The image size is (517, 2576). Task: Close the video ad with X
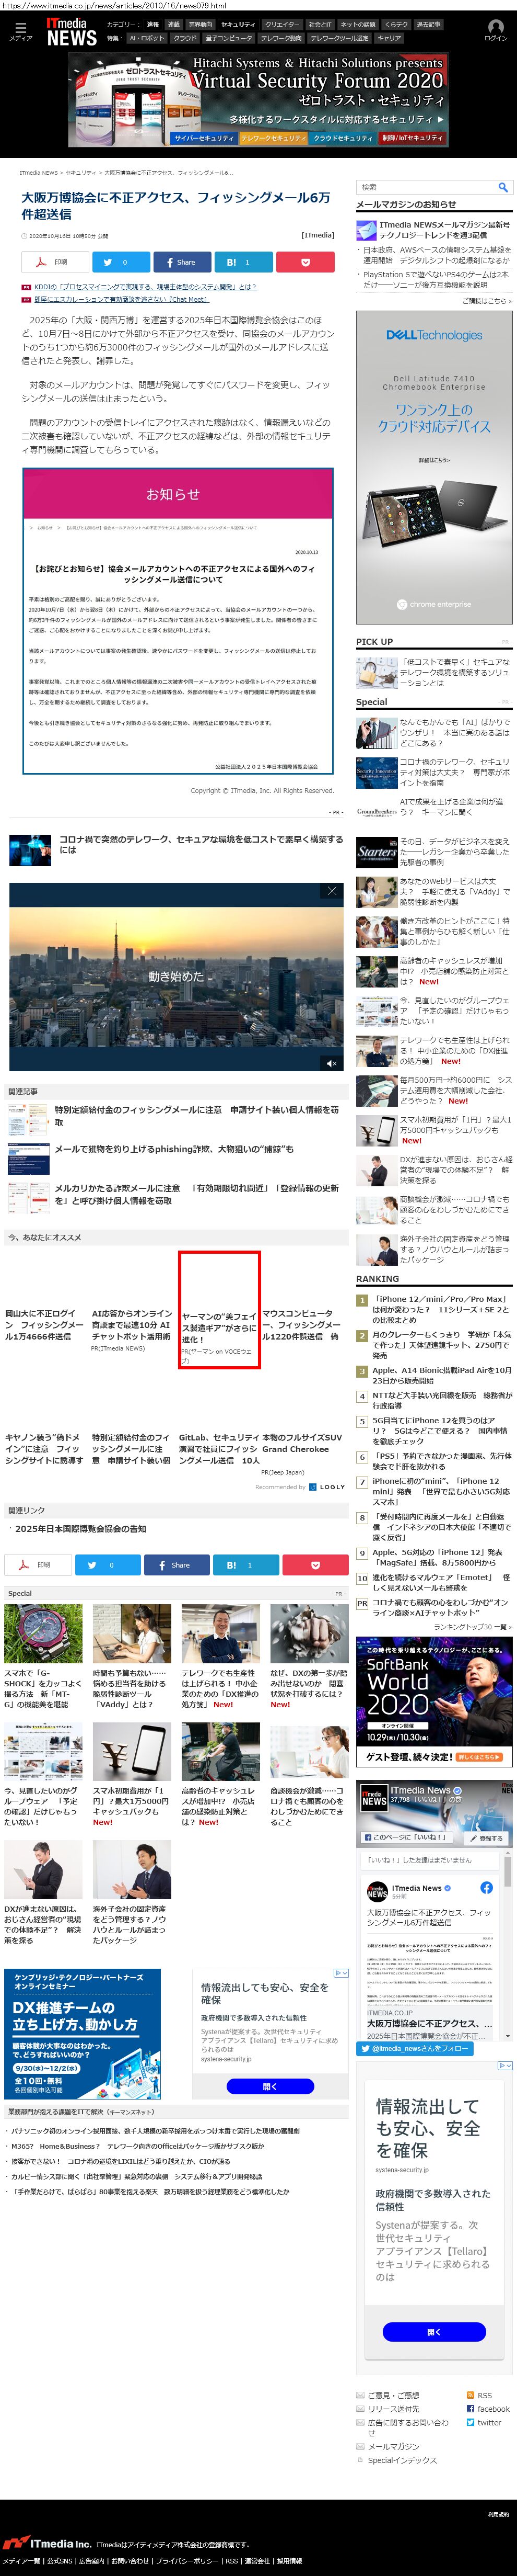(x=332, y=891)
